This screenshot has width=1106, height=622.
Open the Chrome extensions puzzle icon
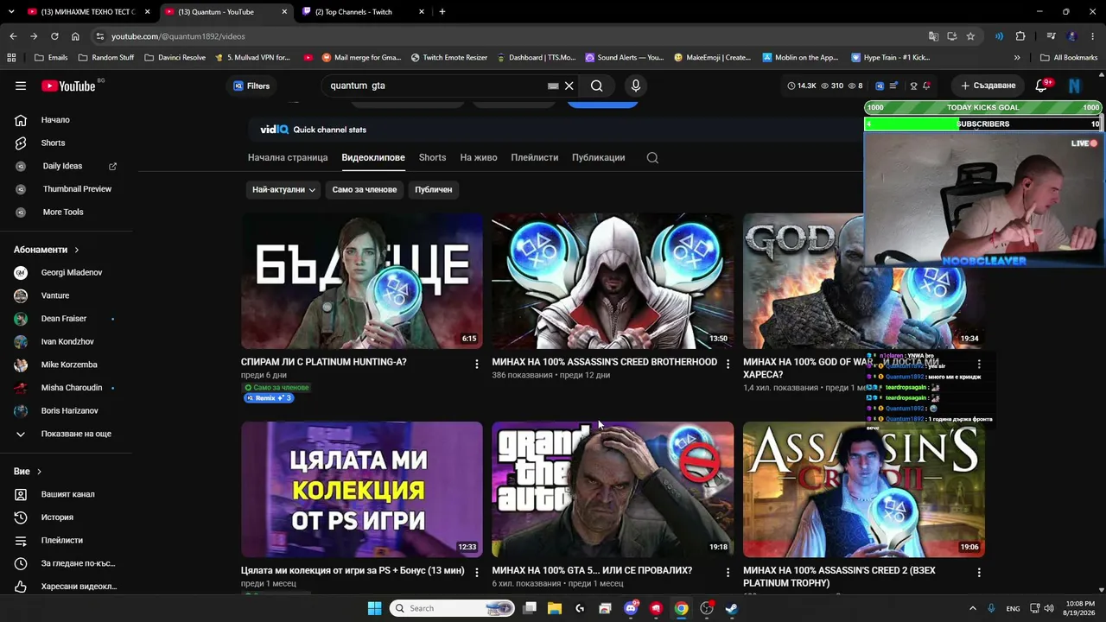pos(1020,36)
